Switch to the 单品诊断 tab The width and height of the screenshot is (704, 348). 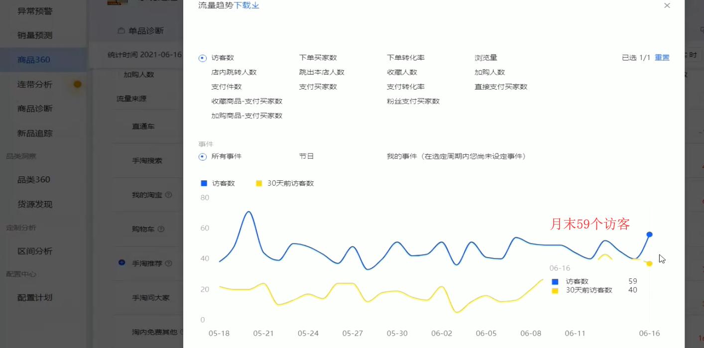coord(146,30)
